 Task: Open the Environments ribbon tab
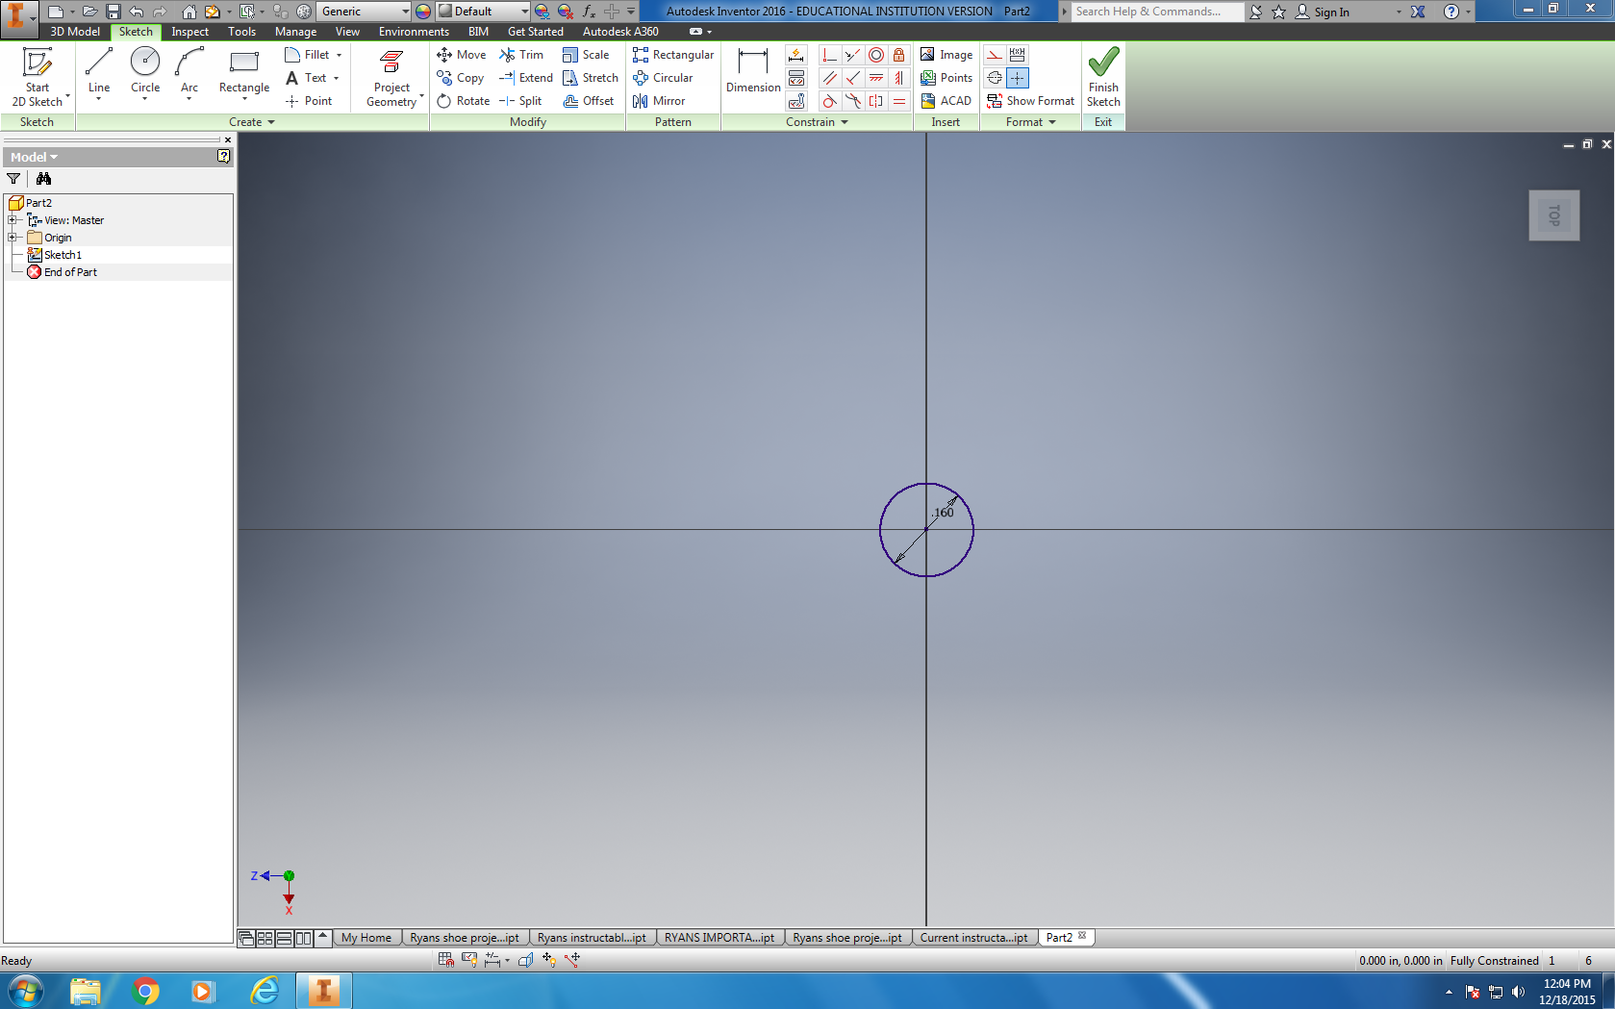[414, 32]
